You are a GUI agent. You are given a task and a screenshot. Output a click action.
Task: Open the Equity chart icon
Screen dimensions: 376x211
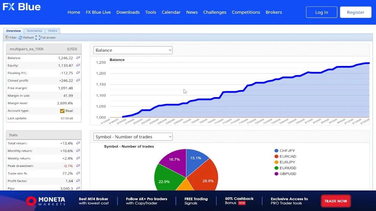(x=78, y=66)
